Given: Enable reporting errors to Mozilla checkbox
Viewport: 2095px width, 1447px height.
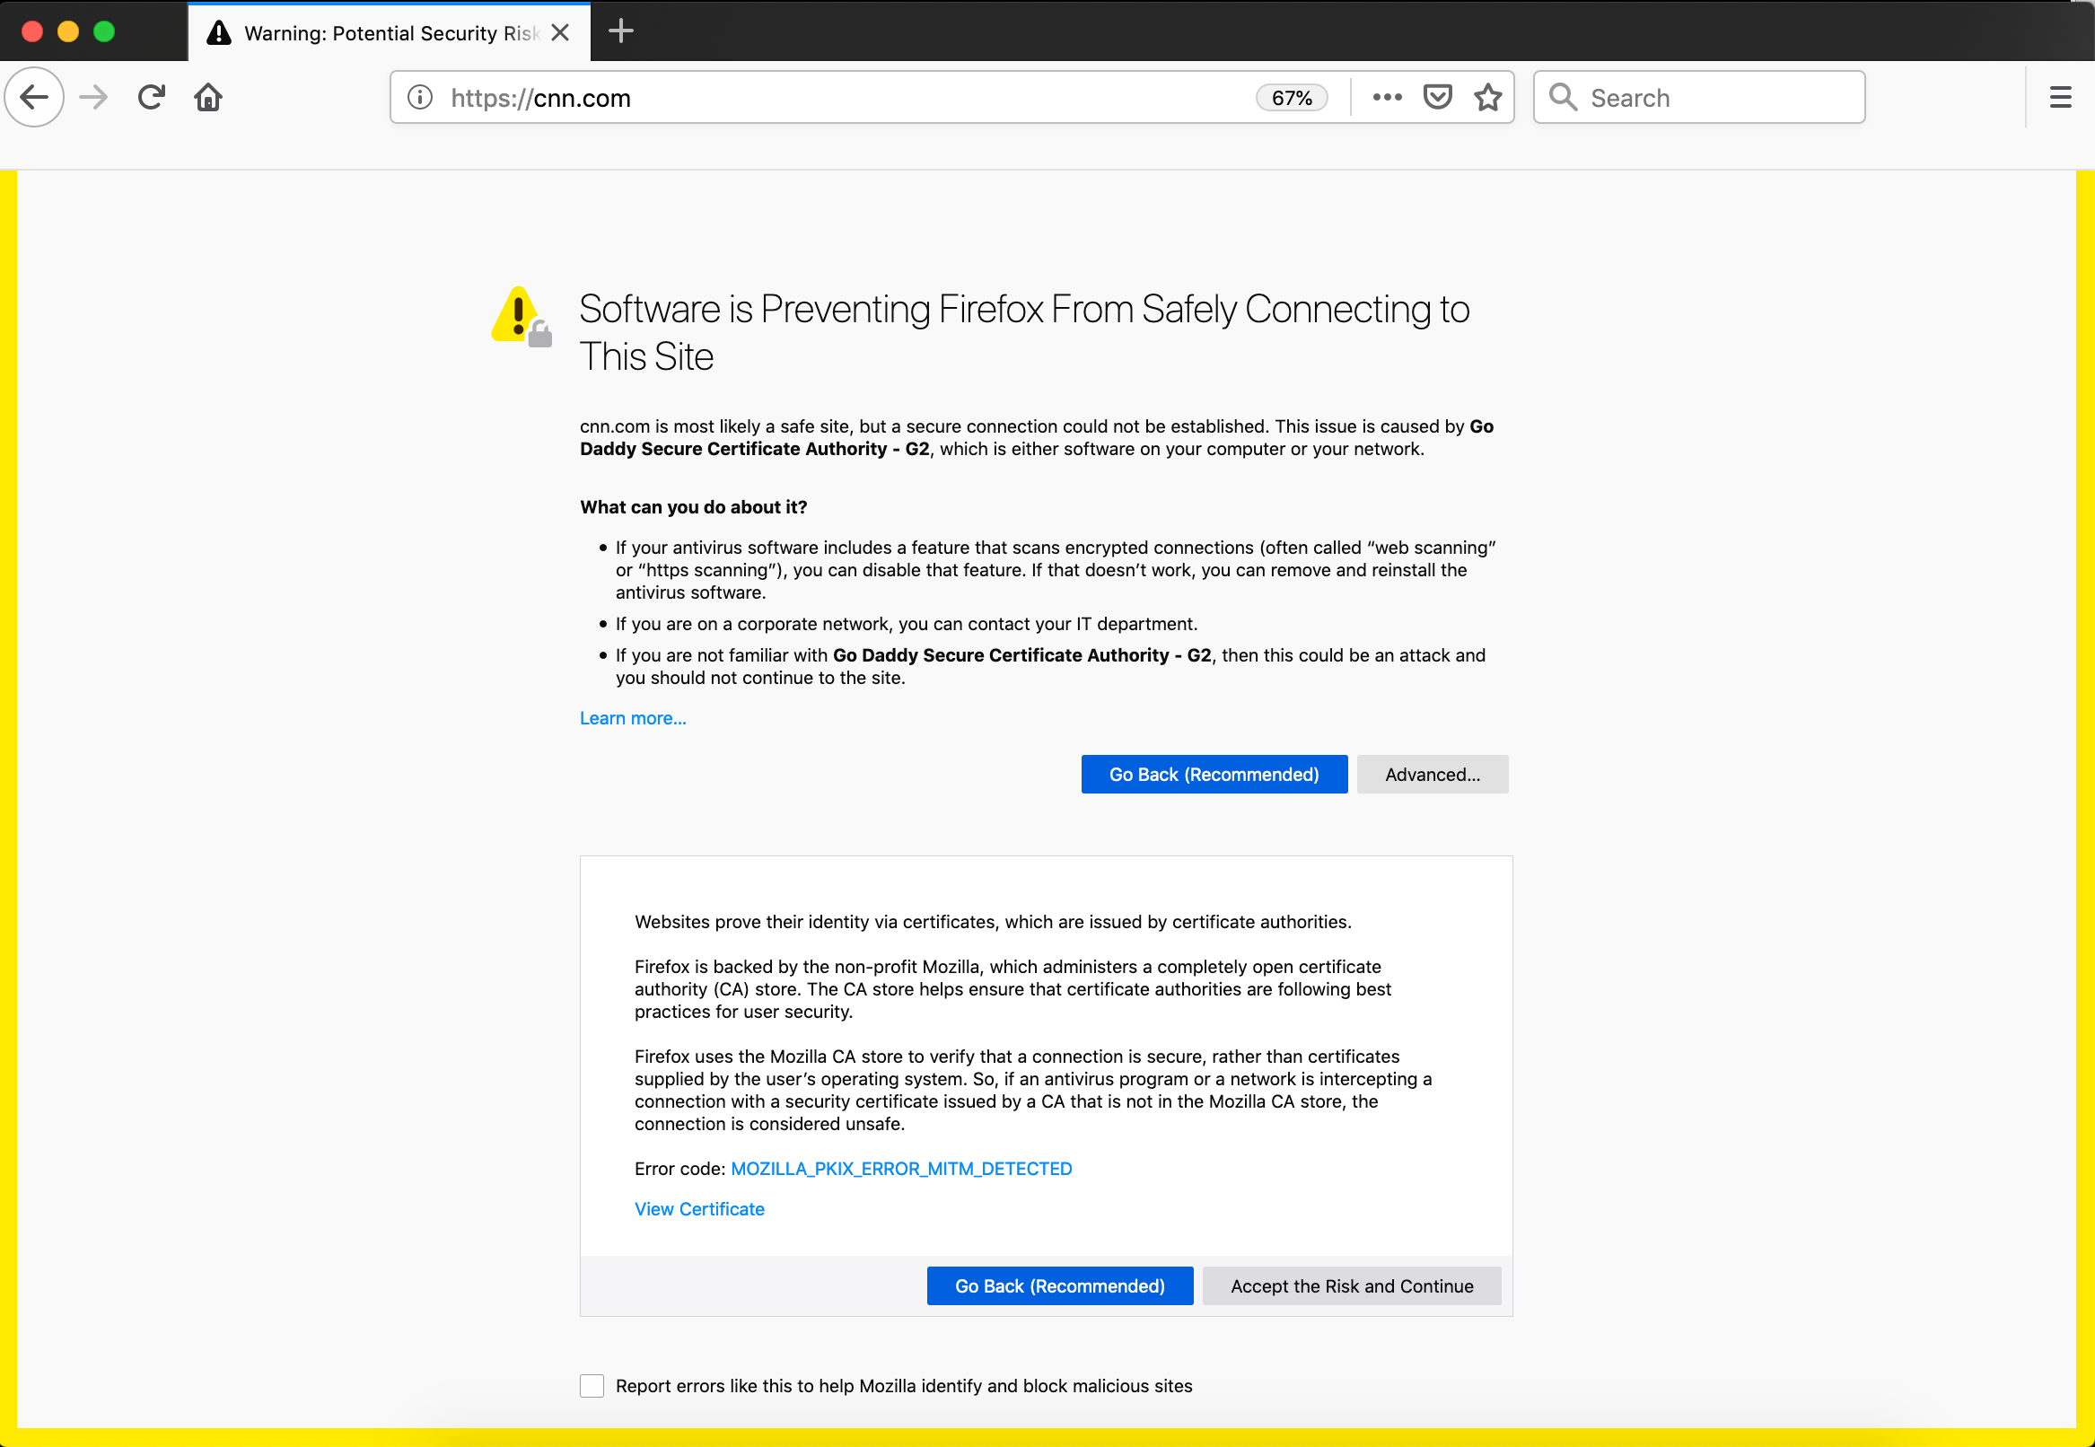Looking at the screenshot, I should [592, 1385].
